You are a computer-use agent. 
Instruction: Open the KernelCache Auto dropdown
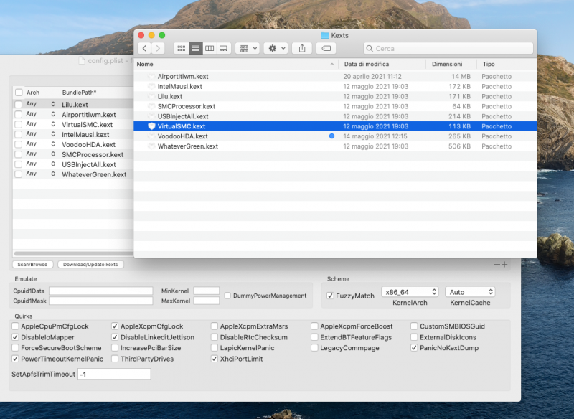[x=470, y=292]
